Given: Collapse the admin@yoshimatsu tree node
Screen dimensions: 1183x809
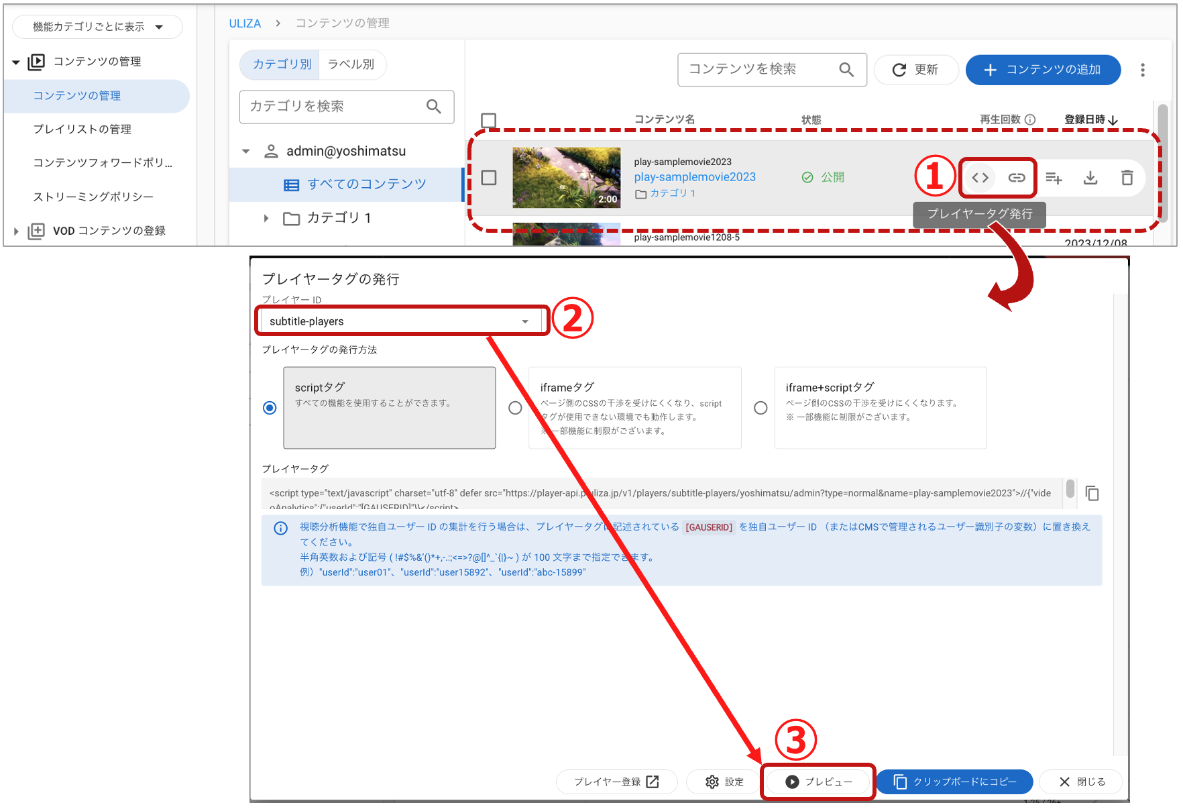Looking at the screenshot, I should (x=246, y=152).
